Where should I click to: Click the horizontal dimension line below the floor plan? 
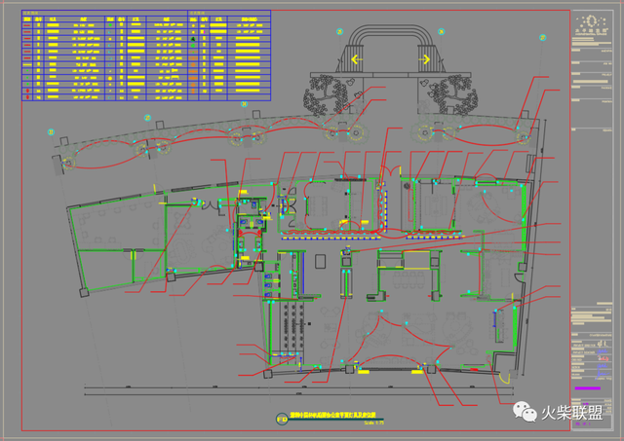click(292, 391)
